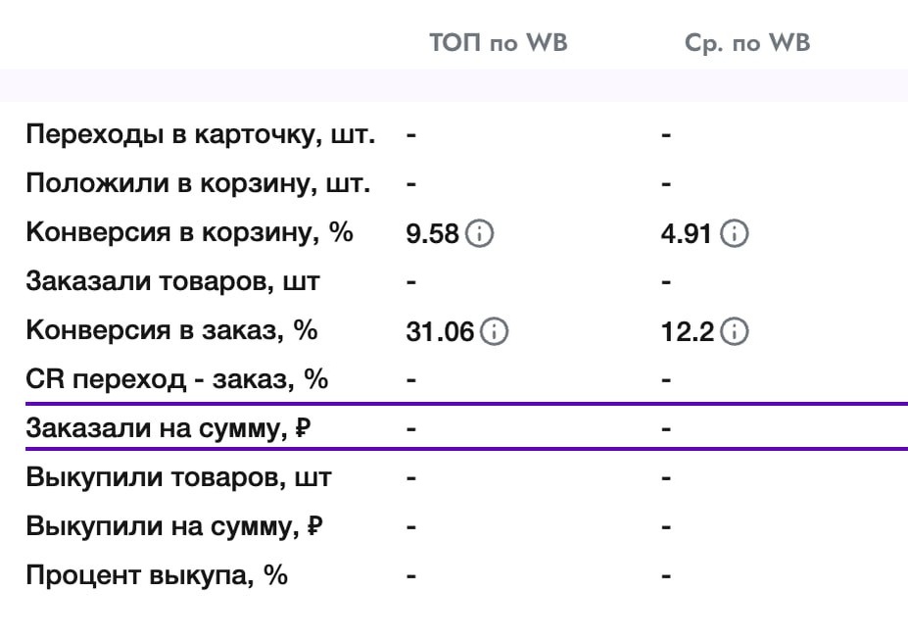Click the 'Положили в корзину, шт.' row label
The height and width of the screenshot is (641, 908).
tap(198, 184)
